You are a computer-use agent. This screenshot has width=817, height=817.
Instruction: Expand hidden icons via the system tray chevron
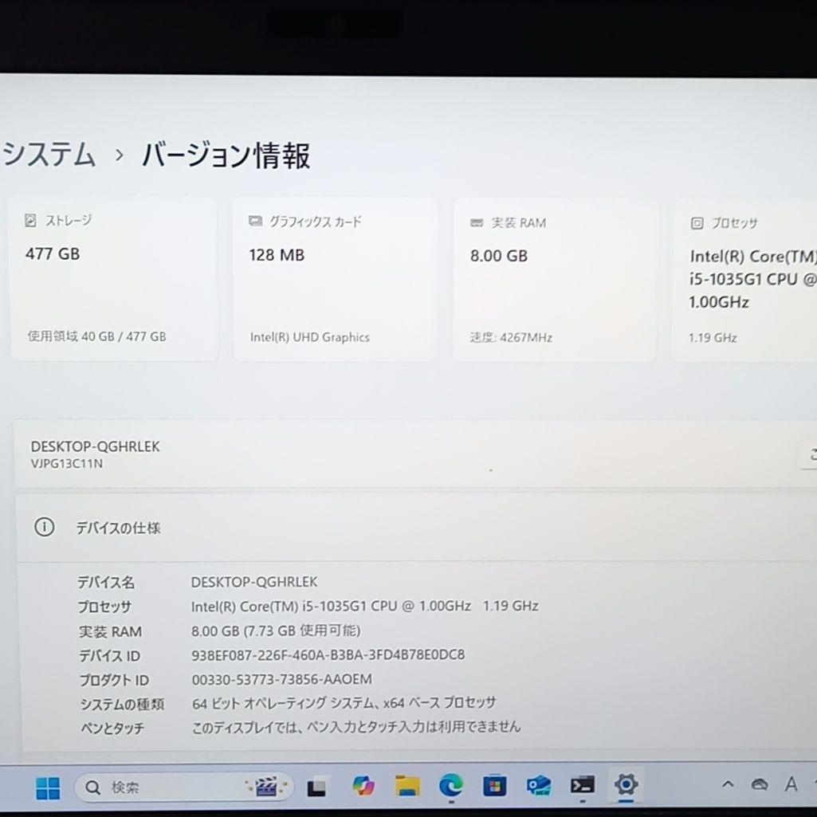coord(728,784)
